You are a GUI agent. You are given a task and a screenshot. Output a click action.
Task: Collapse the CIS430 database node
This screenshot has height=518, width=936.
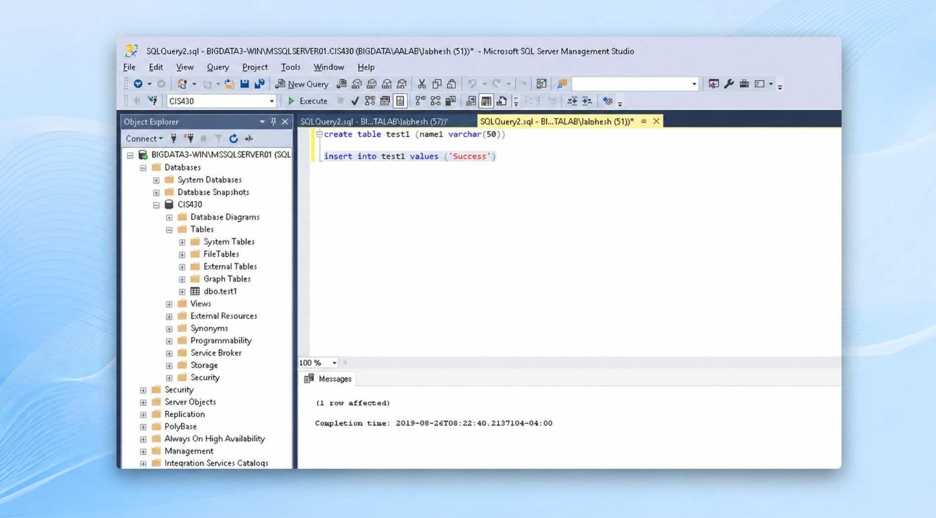pyautogui.click(x=156, y=205)
